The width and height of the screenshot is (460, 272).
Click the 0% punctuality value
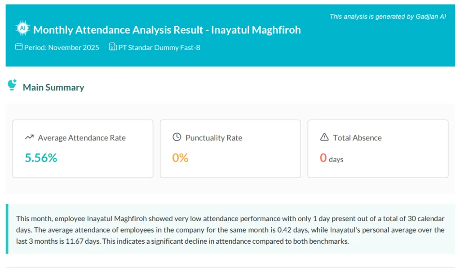click(x=180, y=158)
